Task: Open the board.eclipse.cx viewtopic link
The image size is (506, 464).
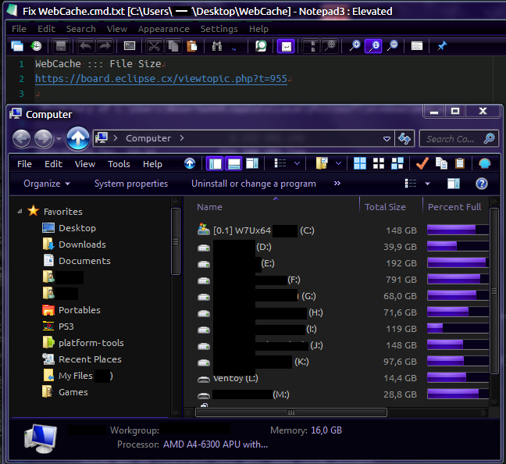Action: [161, 79]
